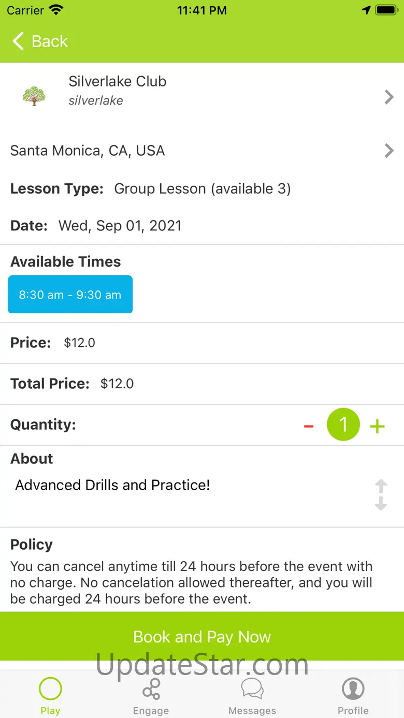Expand Santa Monica location chevron
This screenshot has width=404, height=718.
coord(389,151)
